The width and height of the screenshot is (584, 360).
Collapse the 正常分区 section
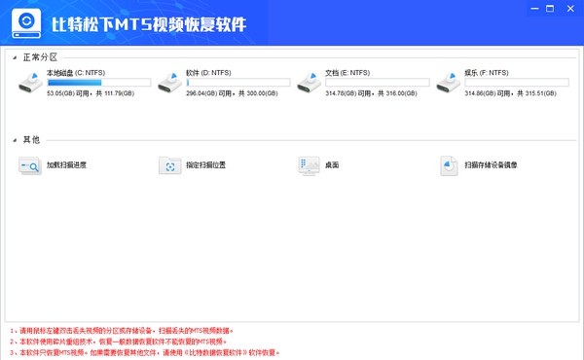click(15, 57)
